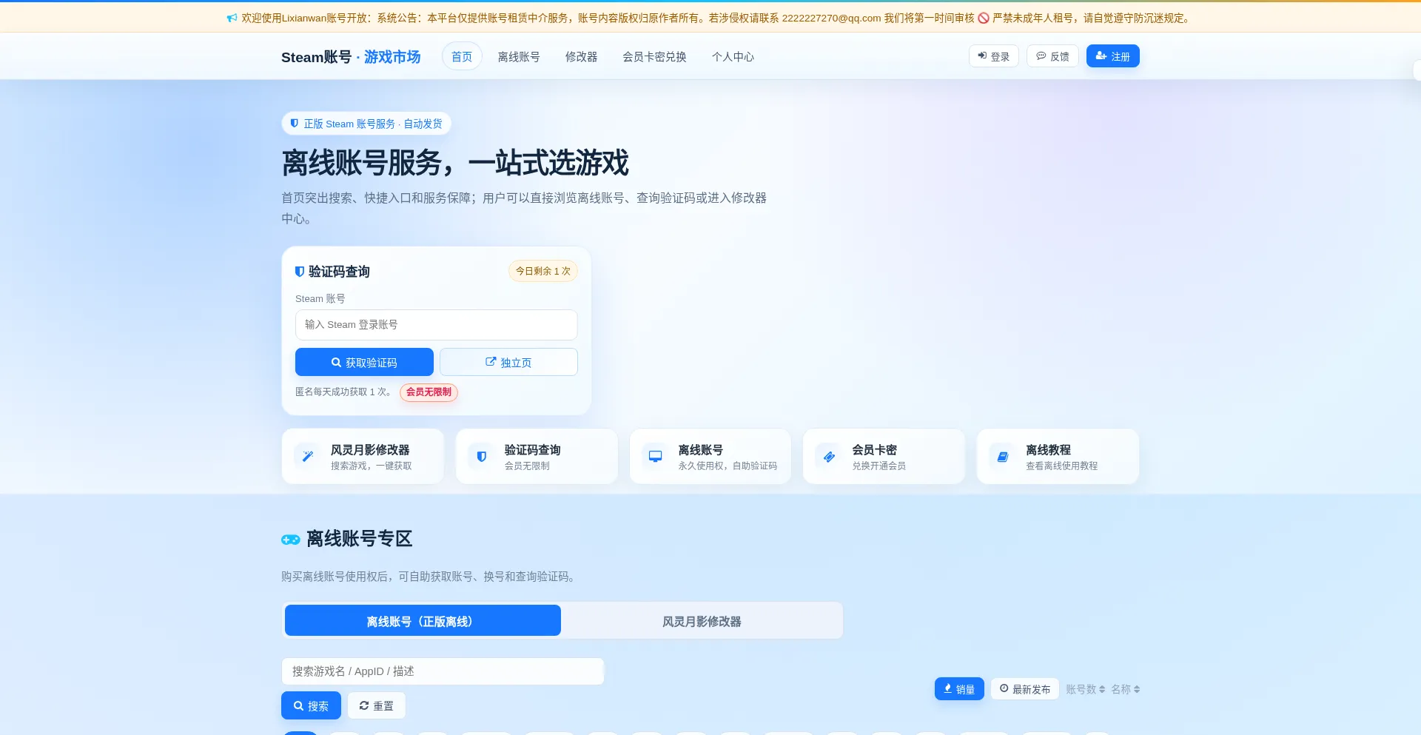Sort listings by 销量

959,688
